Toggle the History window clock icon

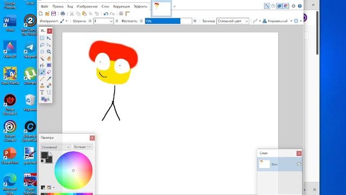click(x=273, y=6)
